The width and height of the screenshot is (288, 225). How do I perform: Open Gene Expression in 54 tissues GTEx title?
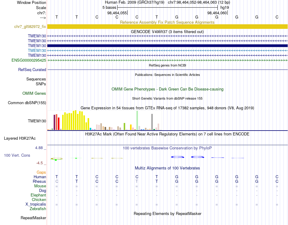[167, 108]
